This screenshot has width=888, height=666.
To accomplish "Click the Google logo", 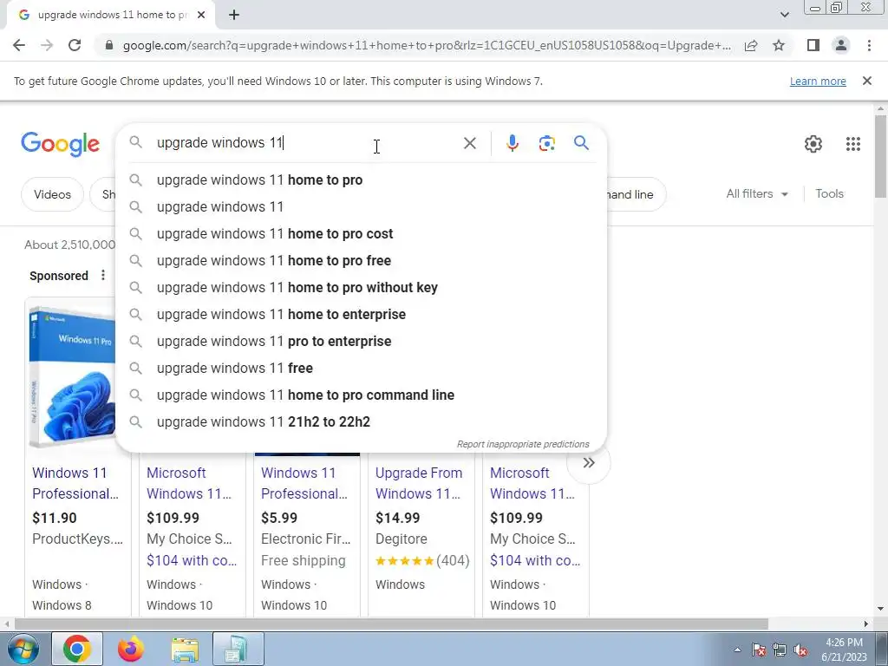I will click(60, 144).
